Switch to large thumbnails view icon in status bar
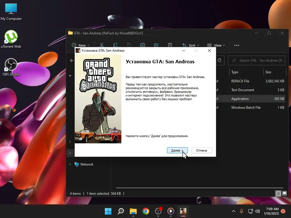This screenshot has width=291, height=218. (x=284, y=194)
